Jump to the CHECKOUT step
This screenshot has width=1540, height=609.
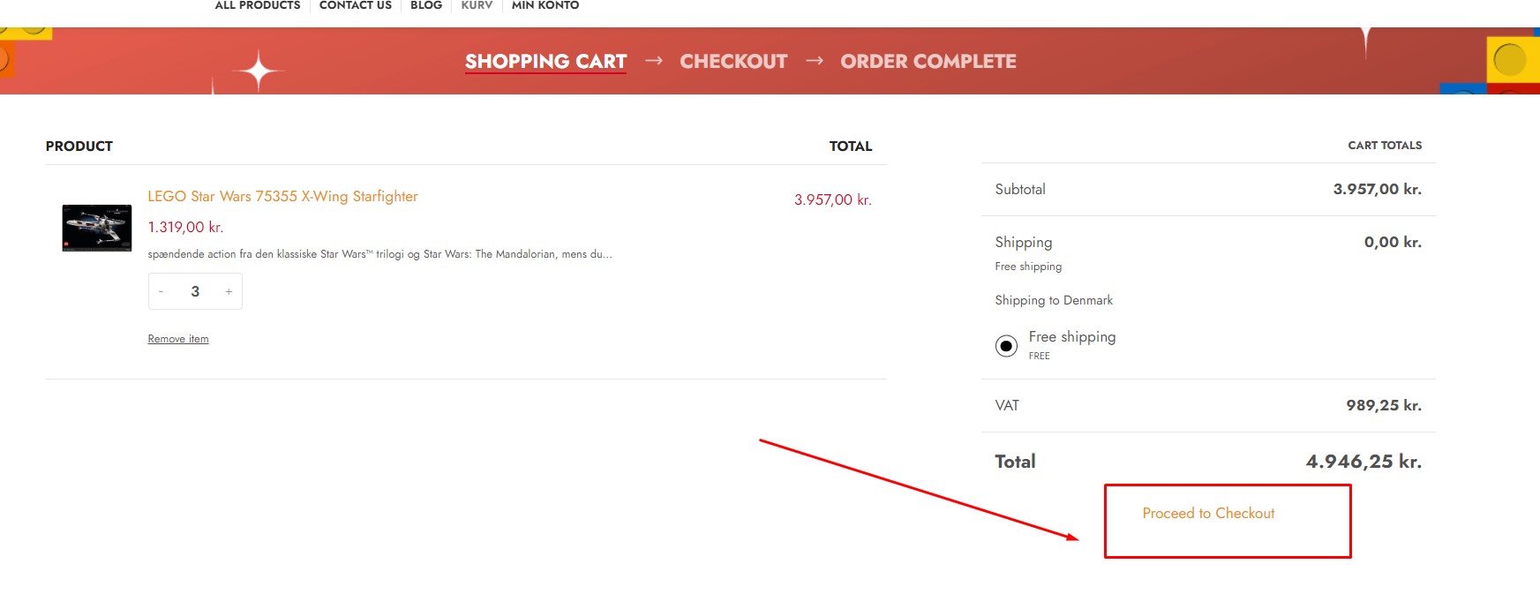pos(733,61)
